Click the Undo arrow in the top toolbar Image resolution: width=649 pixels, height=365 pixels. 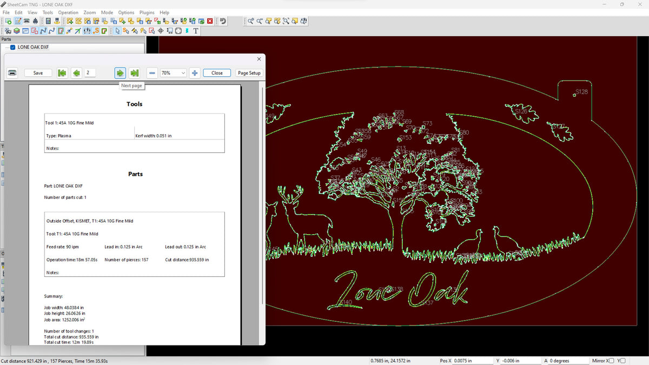pyautogui.click(x=223, y=21)
